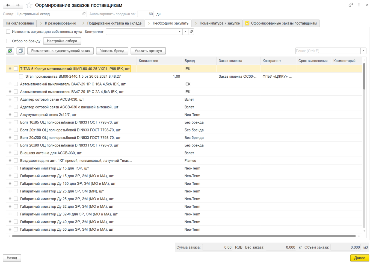Click the yellow Далее button
Image resolution: width=373 pixels, height=264 pixels.
[x=360, y=258]
